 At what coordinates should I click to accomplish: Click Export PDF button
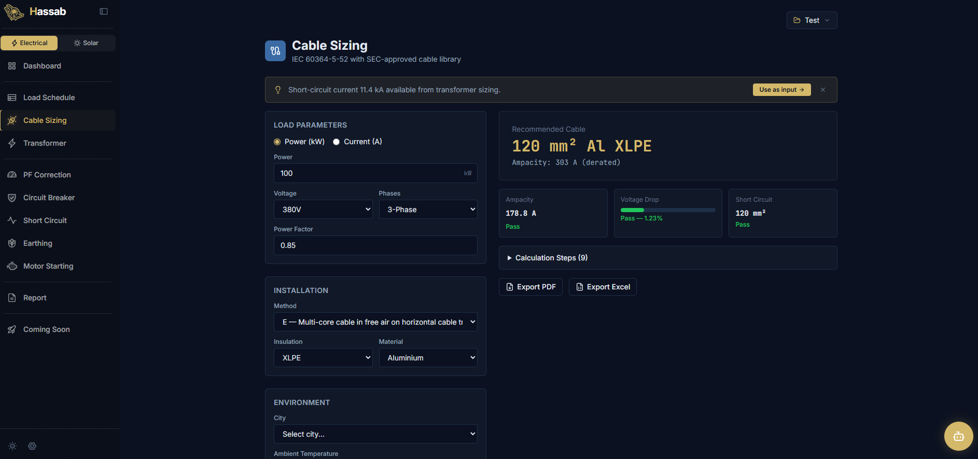(x=530, y=287)
